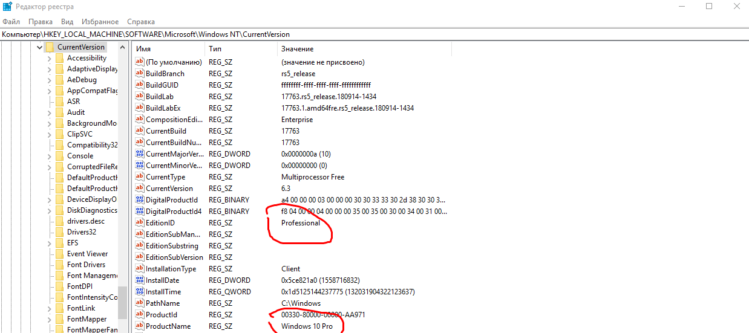Select the FontDPI folder icon
This screenshot has height=333, width=749.
click(x=59, y=286)
